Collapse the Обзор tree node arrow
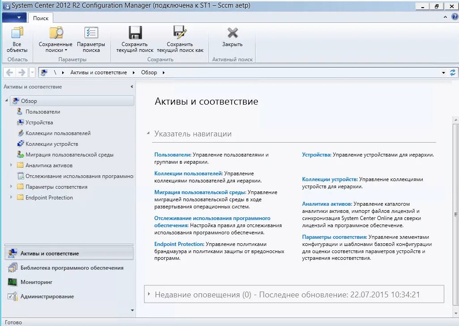This screenshot has width=459, height=326. click(6, 100)
